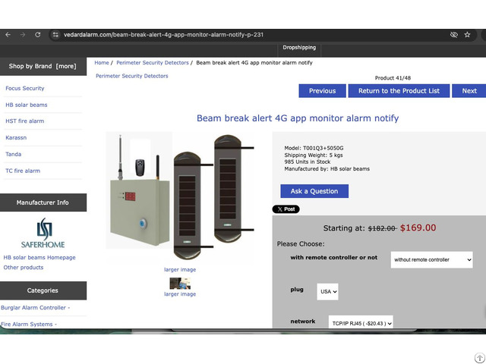Open the plug type dropdown showing USA
The image size is (486, 364).
pyautogui.click(x=327, y=291)
